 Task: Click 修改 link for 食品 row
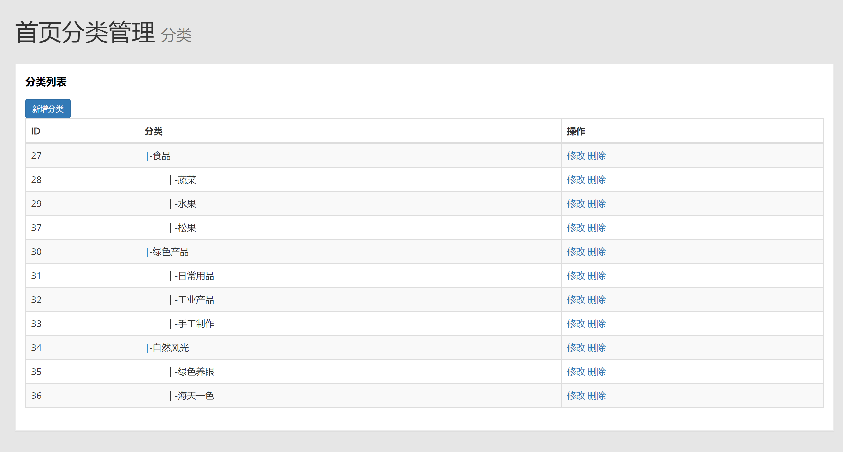(x=576, y=156)
